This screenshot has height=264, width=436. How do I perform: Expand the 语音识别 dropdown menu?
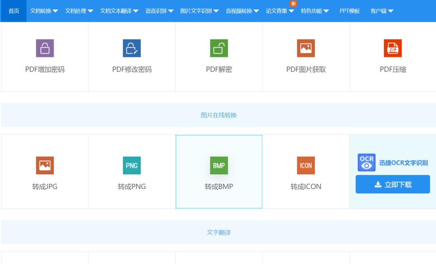point(159,11)
